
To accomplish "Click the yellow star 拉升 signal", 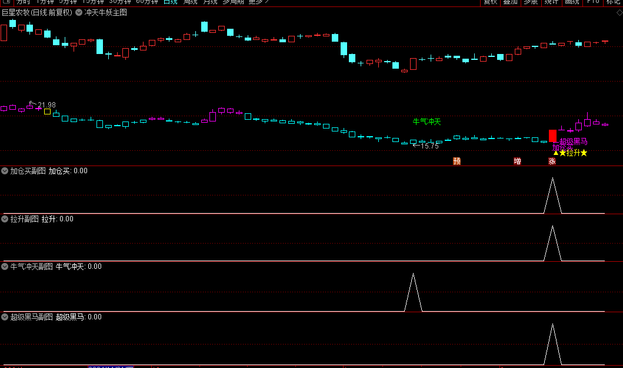I will tap(572, 153).
